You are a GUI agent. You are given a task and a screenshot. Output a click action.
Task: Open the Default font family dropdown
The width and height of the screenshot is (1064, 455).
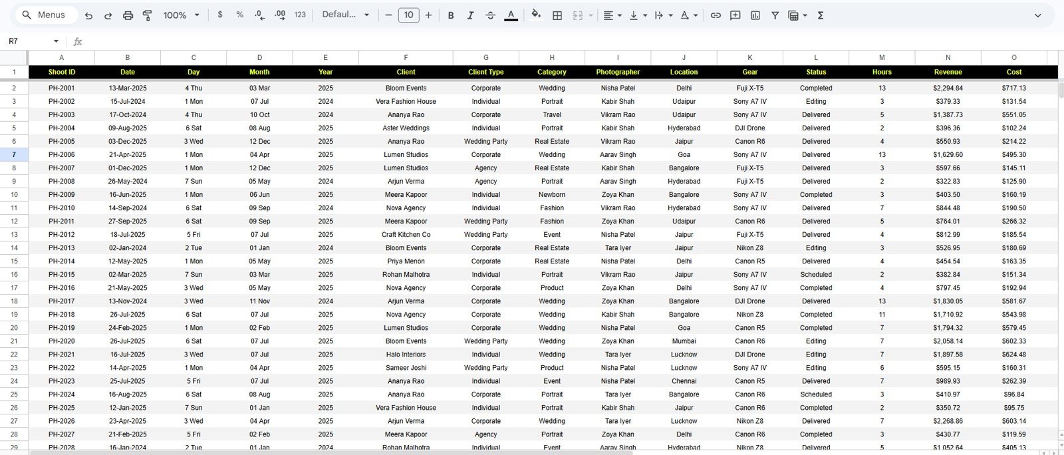(345, 15)
